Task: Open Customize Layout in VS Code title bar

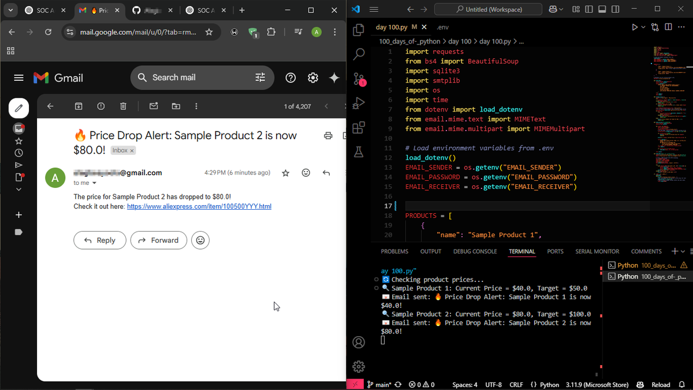Action: tap(576, 9)
